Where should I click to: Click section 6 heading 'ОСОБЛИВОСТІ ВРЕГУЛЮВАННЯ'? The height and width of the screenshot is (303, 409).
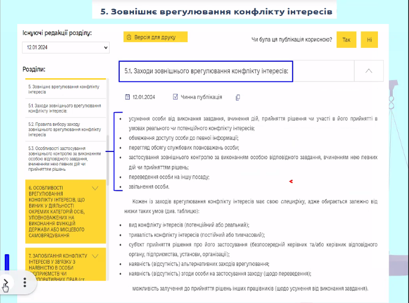(x=56, y=211)
